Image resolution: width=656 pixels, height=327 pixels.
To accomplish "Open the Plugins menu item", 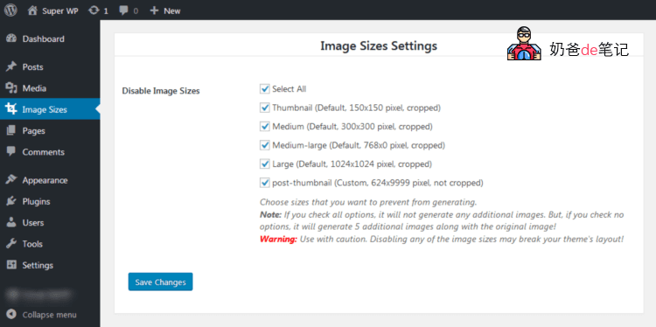I will click(x=50, y=202).
